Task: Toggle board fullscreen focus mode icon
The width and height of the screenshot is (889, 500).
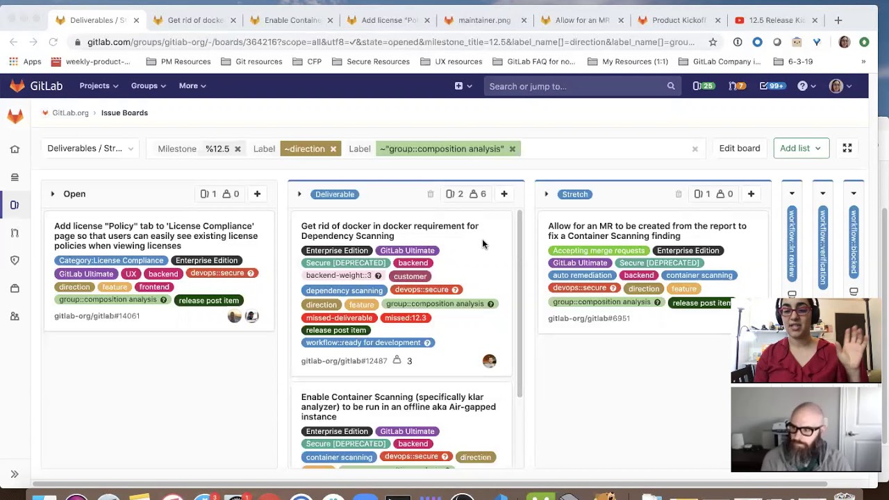Action: pyautogui.click(x=847, y=148)
